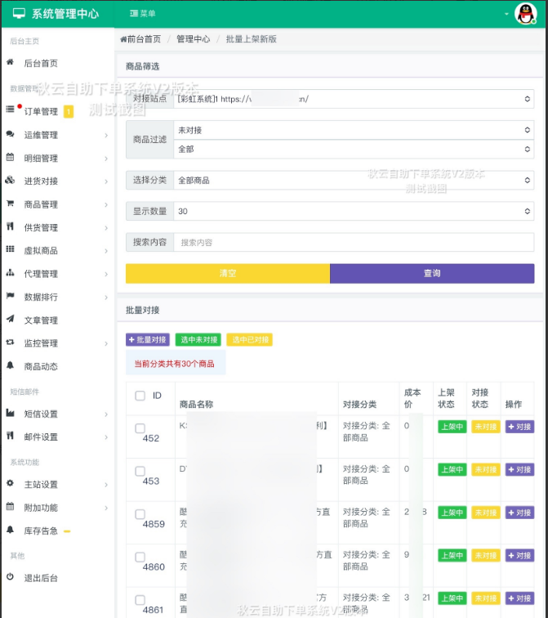Click the orange badge on 订单管理
Screen dimensions: 548x618
coord(69,112)
